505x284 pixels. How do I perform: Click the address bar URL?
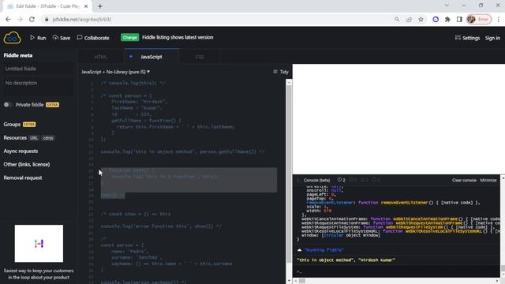point(82,19)
